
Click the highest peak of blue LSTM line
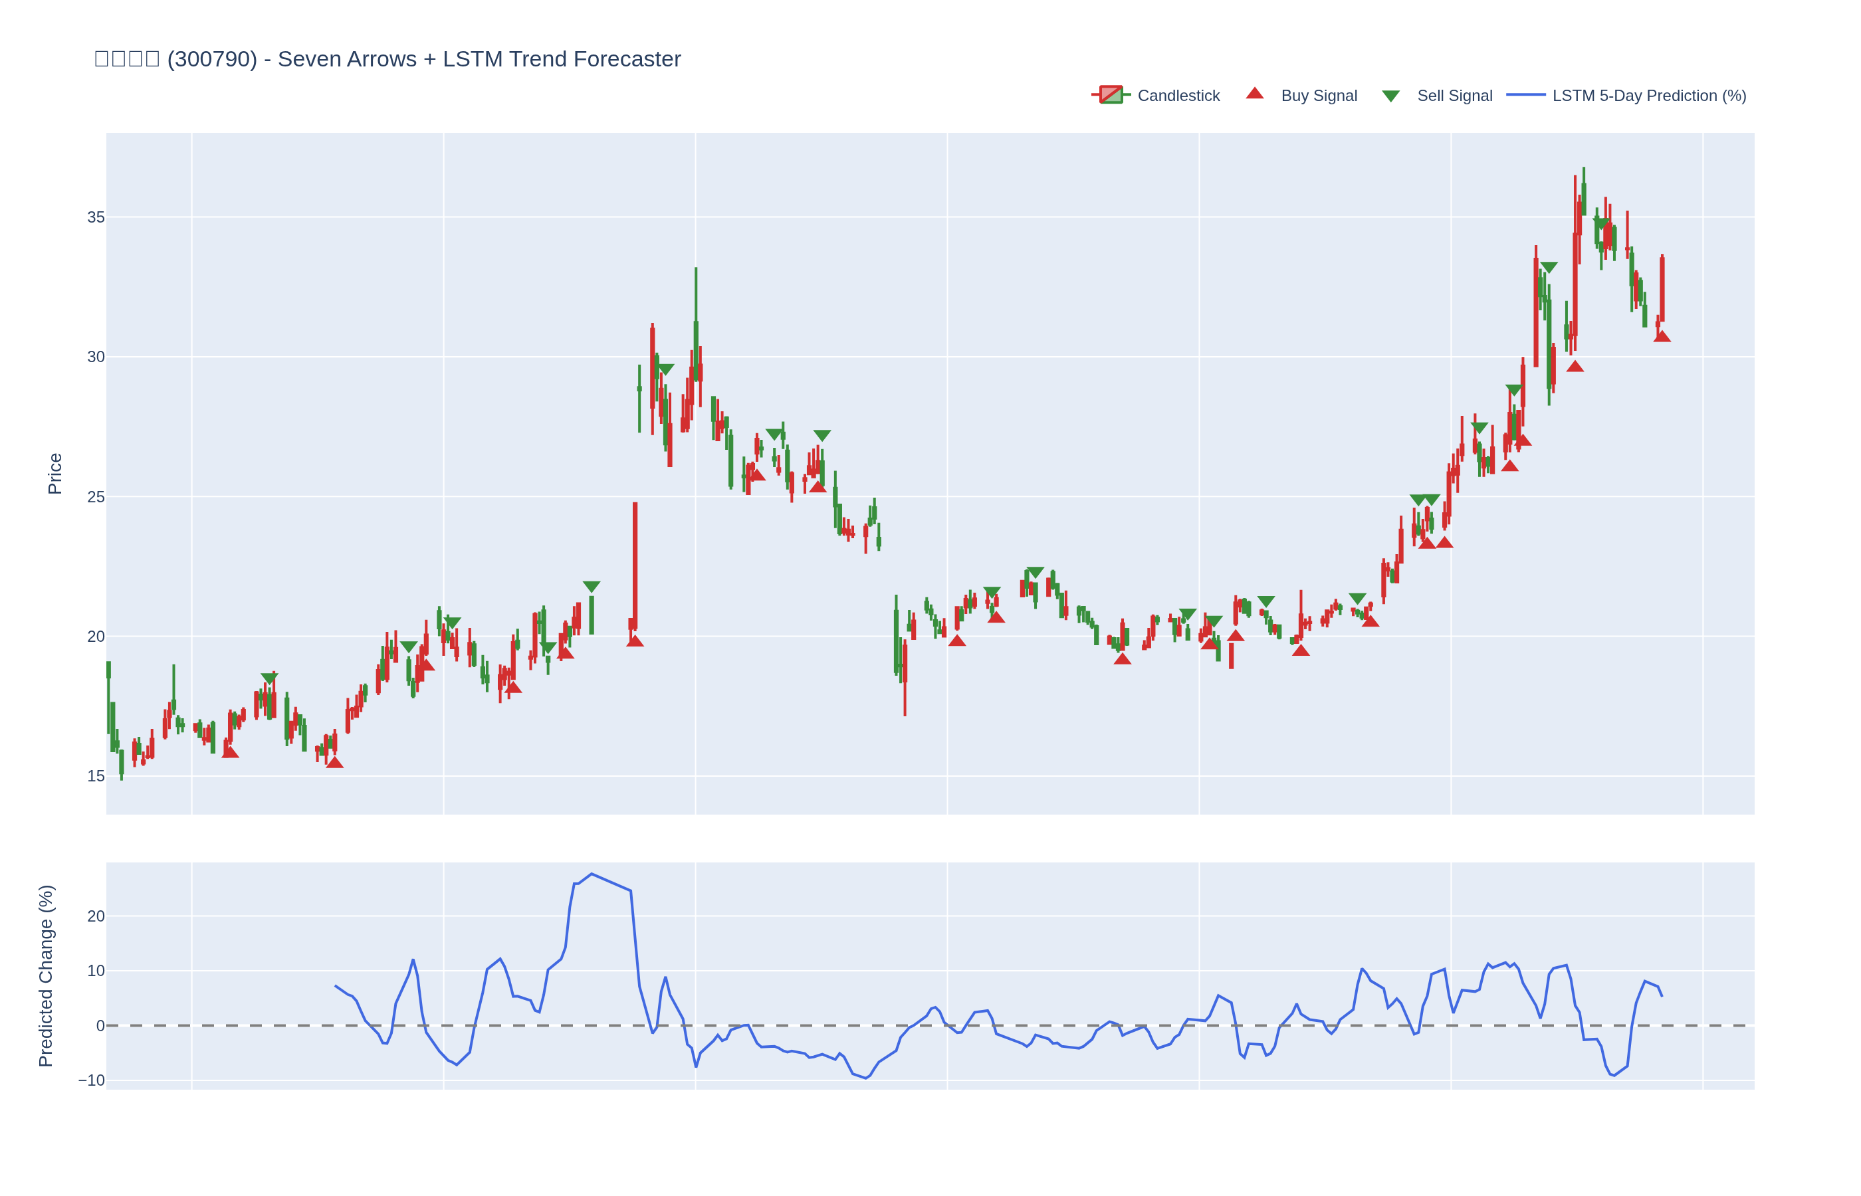[x=592, y=874]
